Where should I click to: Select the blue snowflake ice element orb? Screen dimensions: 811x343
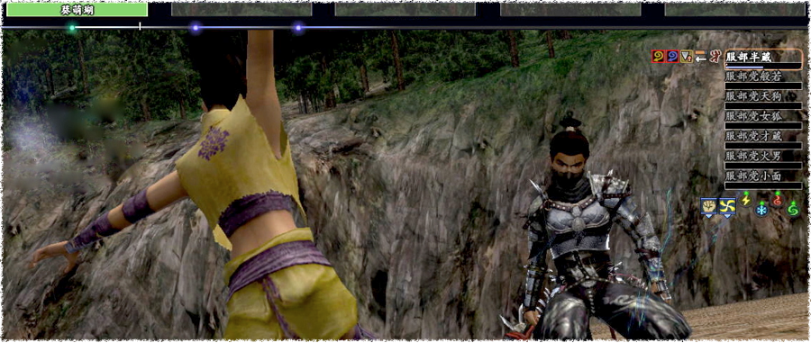761,209
